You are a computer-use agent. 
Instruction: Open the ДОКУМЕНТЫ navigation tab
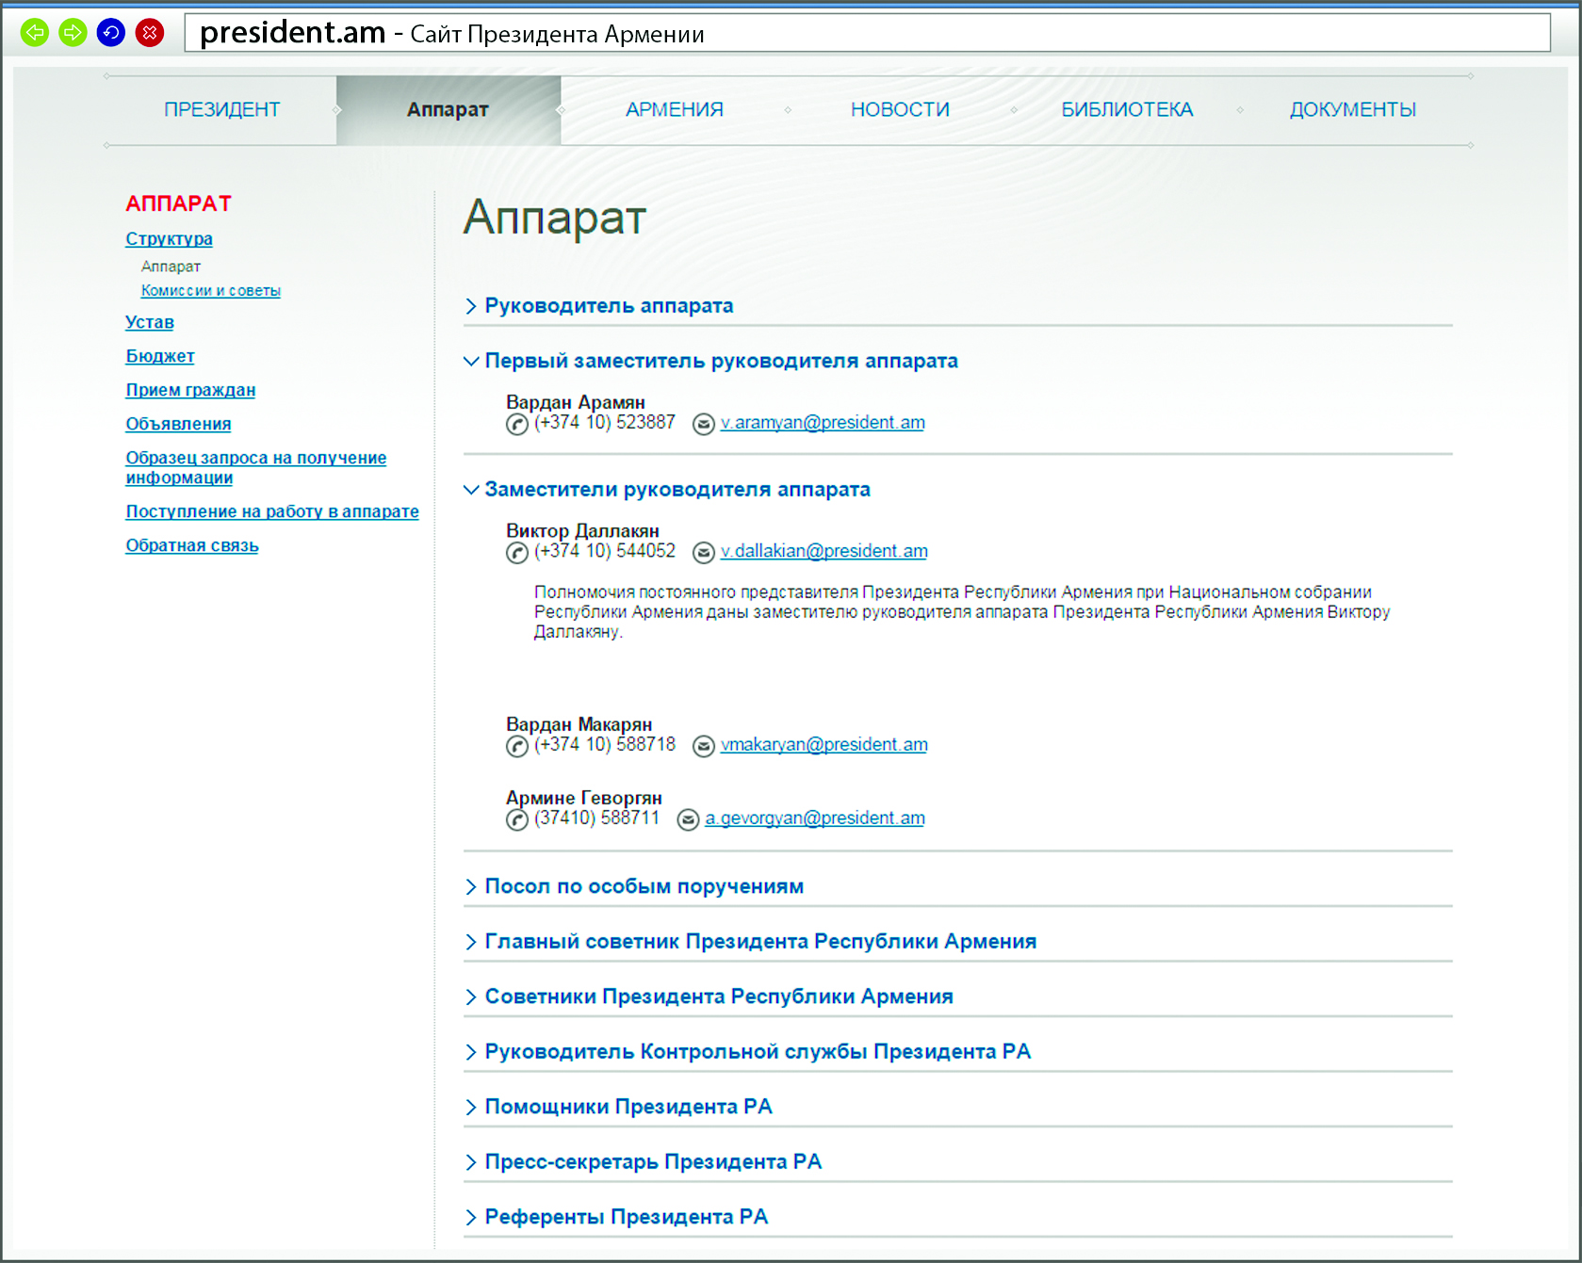click(x=1353, y=109)
